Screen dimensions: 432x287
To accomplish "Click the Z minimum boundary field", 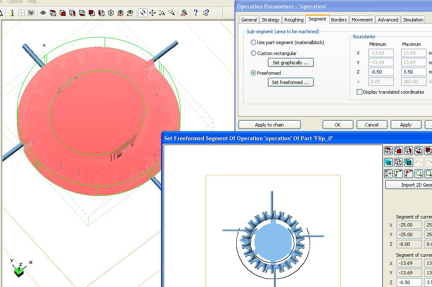I will coord(381,72).
